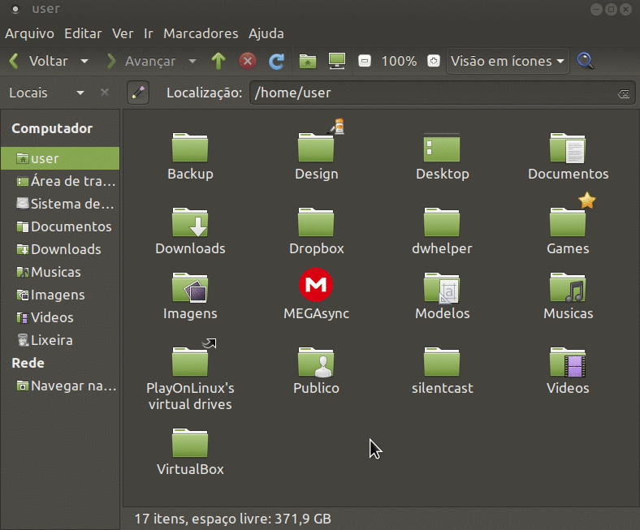This screenshot has width=640, height=530.
Task: Click the /home/user location field
Action: tap(442, 93)
